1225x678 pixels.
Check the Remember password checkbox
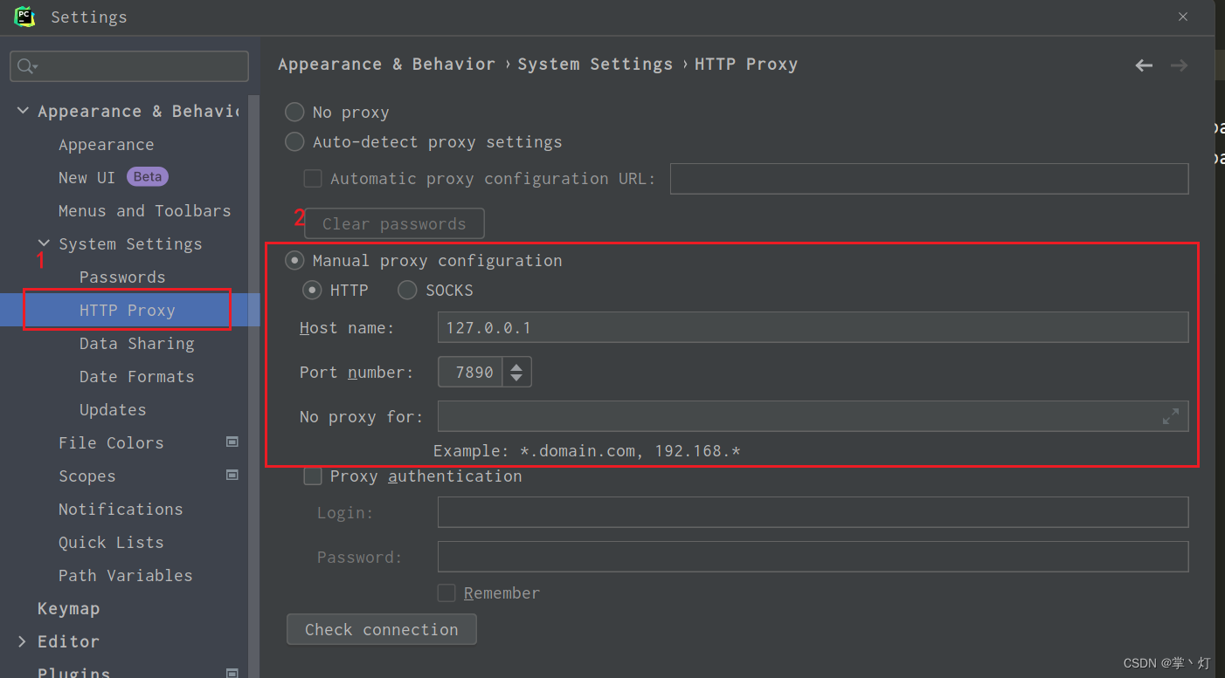pyautogui.click(x=446, y=592)
